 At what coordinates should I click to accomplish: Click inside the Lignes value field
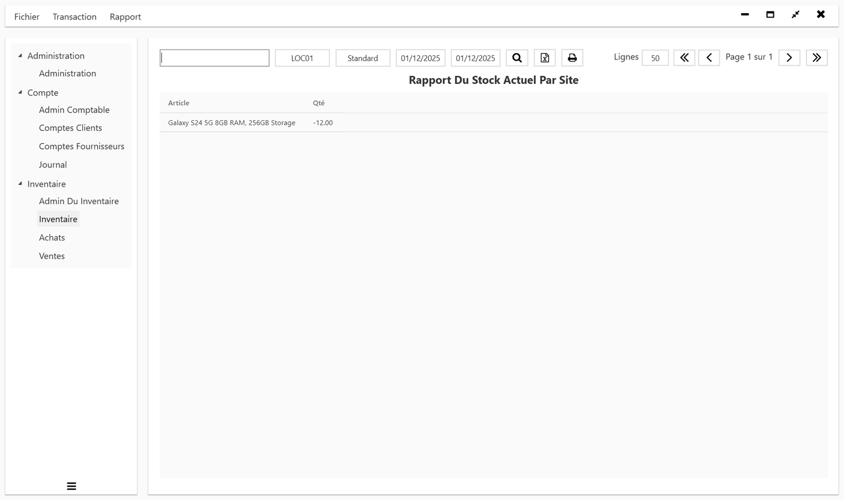[x=654, y=58]
